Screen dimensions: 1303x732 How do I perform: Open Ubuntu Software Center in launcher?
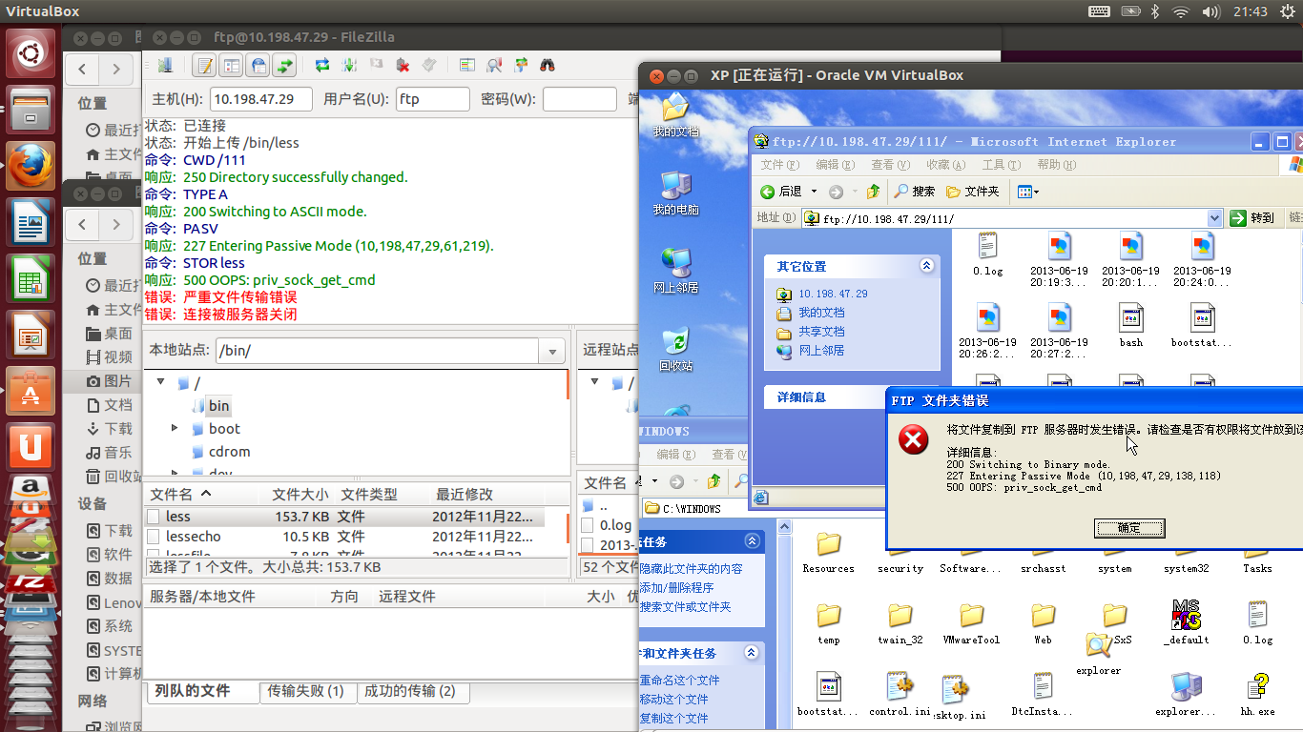[31, 391]
